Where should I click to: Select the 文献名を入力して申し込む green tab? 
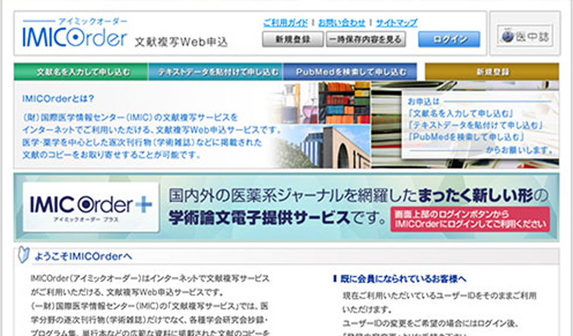81,72
